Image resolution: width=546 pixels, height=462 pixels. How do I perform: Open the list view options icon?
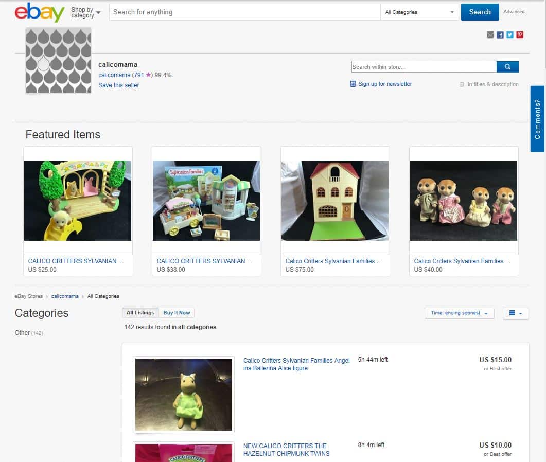coord(516,313)
